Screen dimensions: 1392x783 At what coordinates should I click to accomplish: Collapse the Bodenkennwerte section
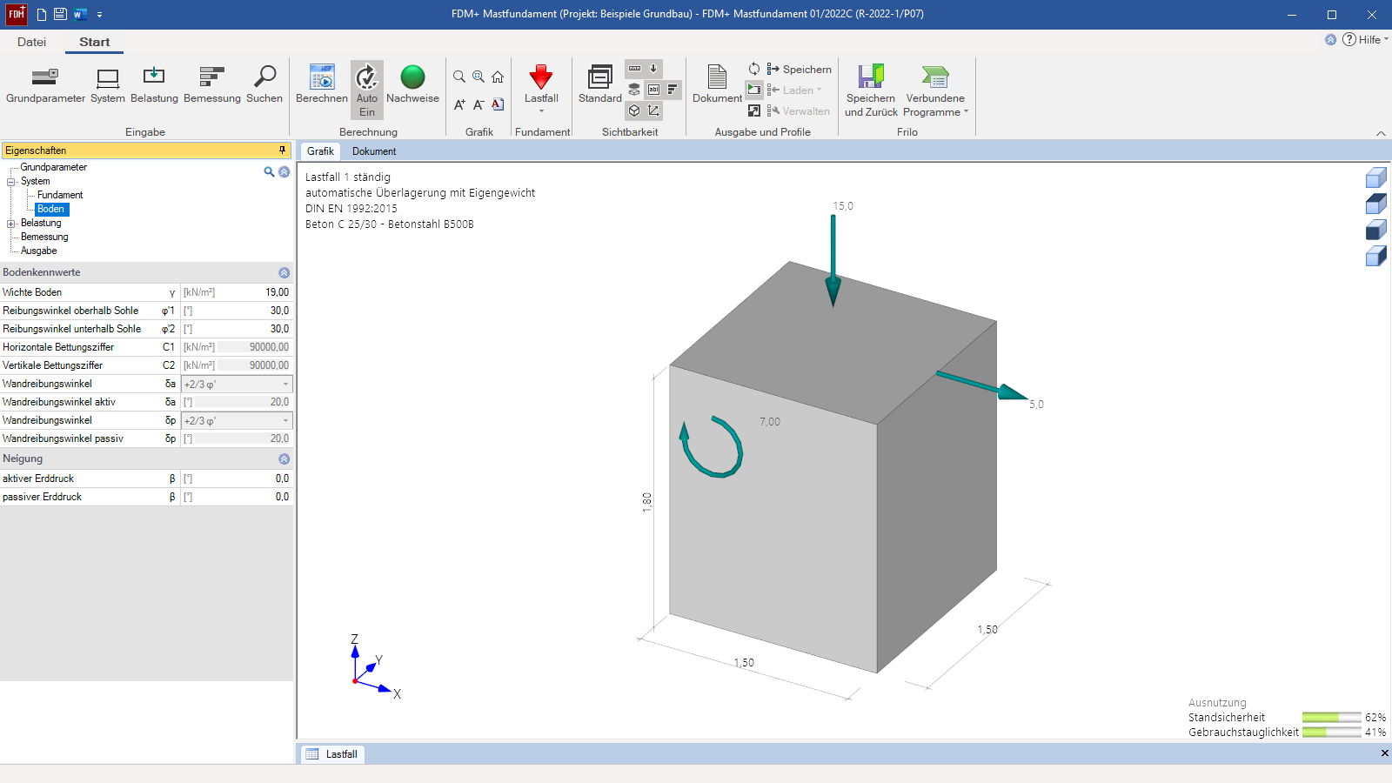[x=284, y=272]
